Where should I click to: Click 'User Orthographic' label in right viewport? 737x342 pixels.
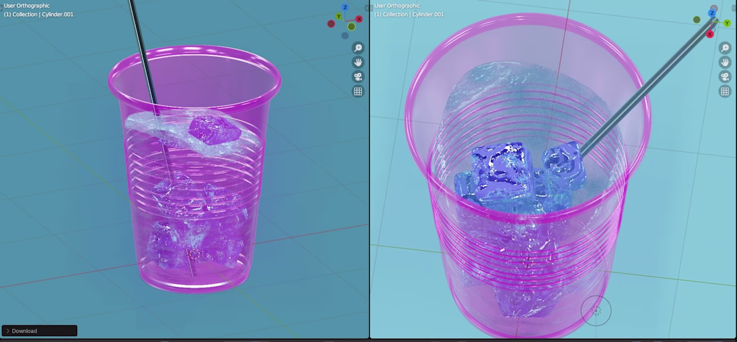[x=397, y=6]
